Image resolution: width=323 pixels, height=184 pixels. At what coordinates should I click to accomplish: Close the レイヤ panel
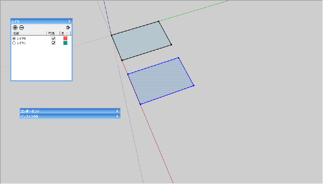click(69, 21)
